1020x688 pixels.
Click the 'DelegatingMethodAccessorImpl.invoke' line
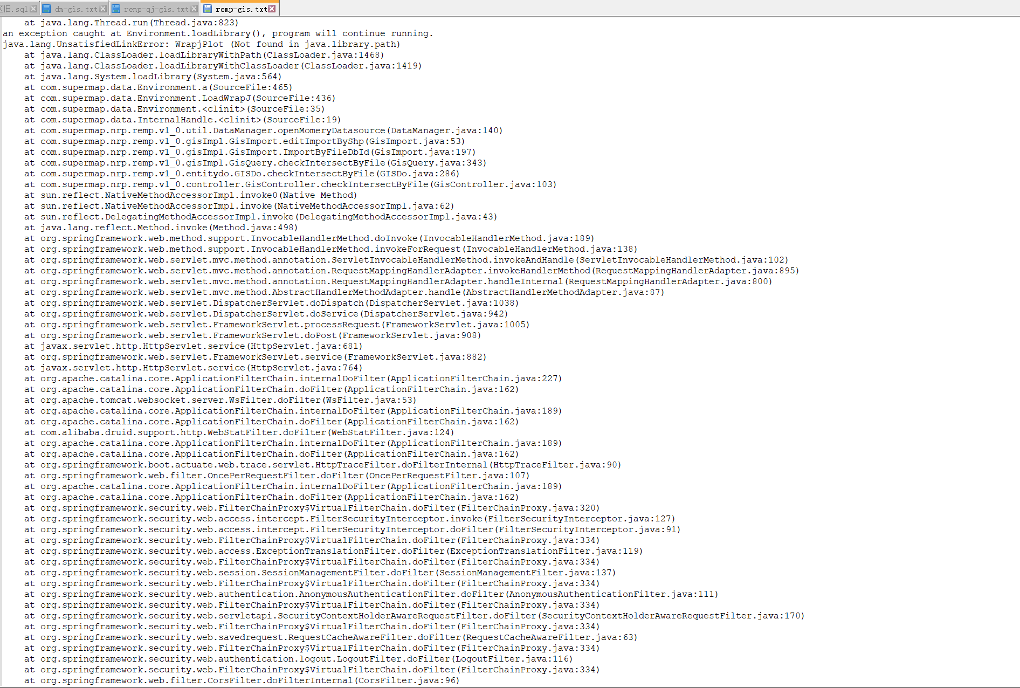tap(261, 217)
